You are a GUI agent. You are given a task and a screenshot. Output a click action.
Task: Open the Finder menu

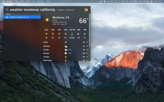pyautogui.click(x=10, y=1)
